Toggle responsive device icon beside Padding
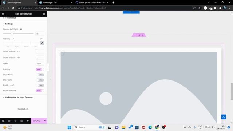This screenshot has width=233, height=131. 13,39
